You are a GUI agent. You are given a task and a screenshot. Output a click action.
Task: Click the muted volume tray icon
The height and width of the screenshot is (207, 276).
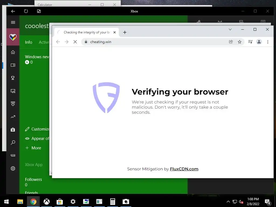click(241, 202)
